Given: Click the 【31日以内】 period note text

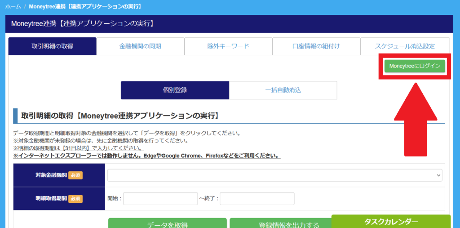Looking at the screenshot, I should 79,148.
